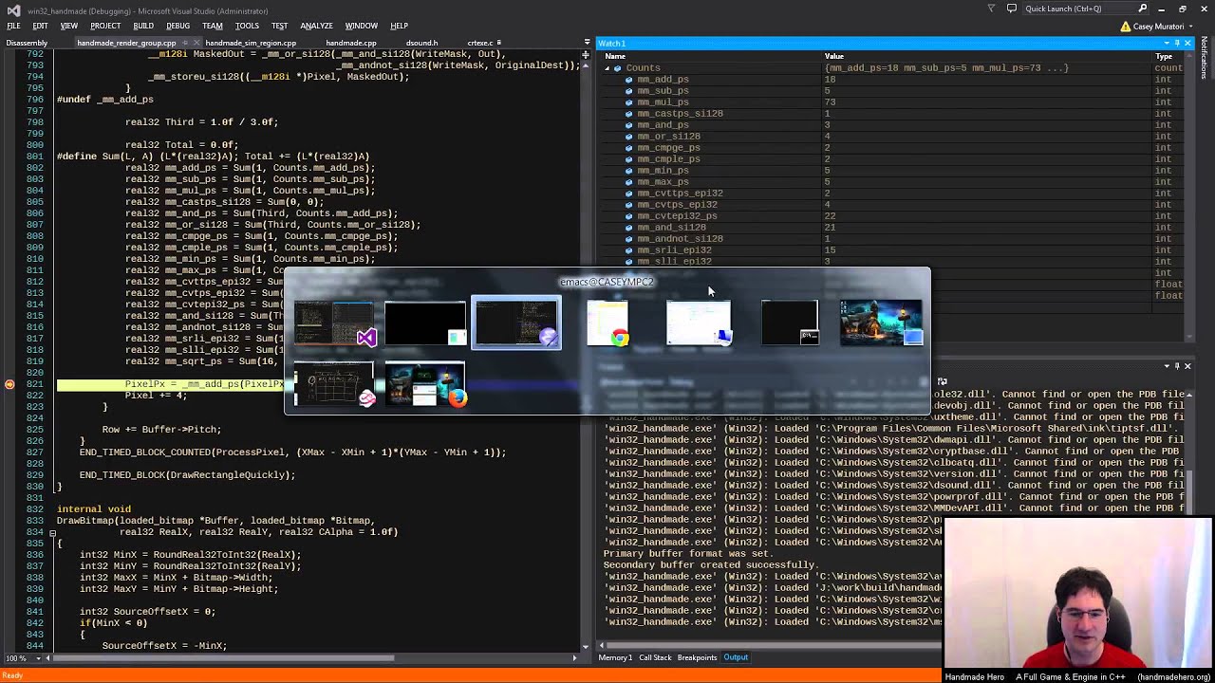1215x683 pixels.
Task: Switch to handmade_sim_region.cpp tab
Action: 251,43
